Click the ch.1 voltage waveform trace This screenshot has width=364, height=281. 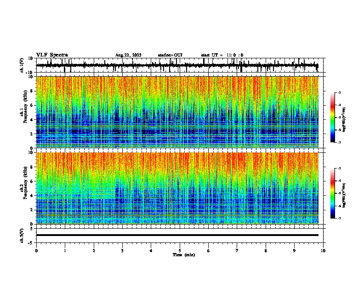point(177,65)
